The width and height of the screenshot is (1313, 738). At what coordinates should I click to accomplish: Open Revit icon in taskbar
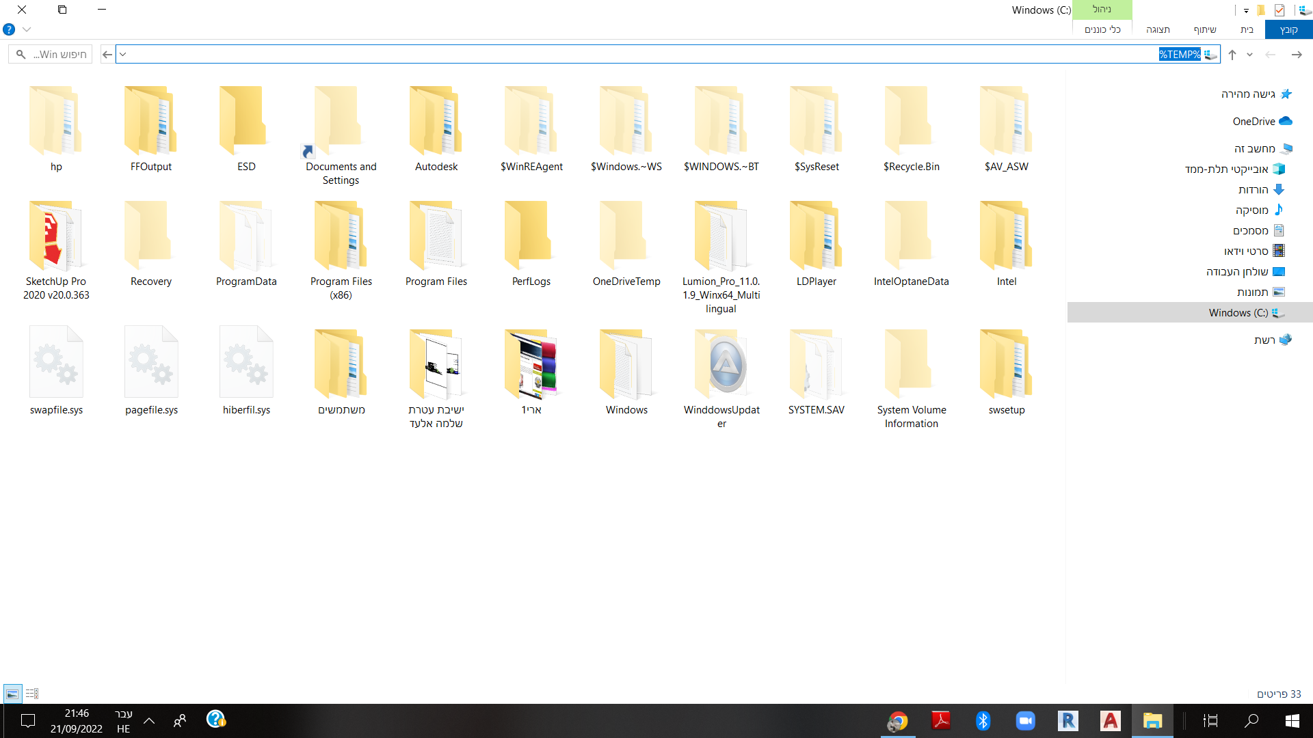pyautogui.click(x=1067, y=721)
